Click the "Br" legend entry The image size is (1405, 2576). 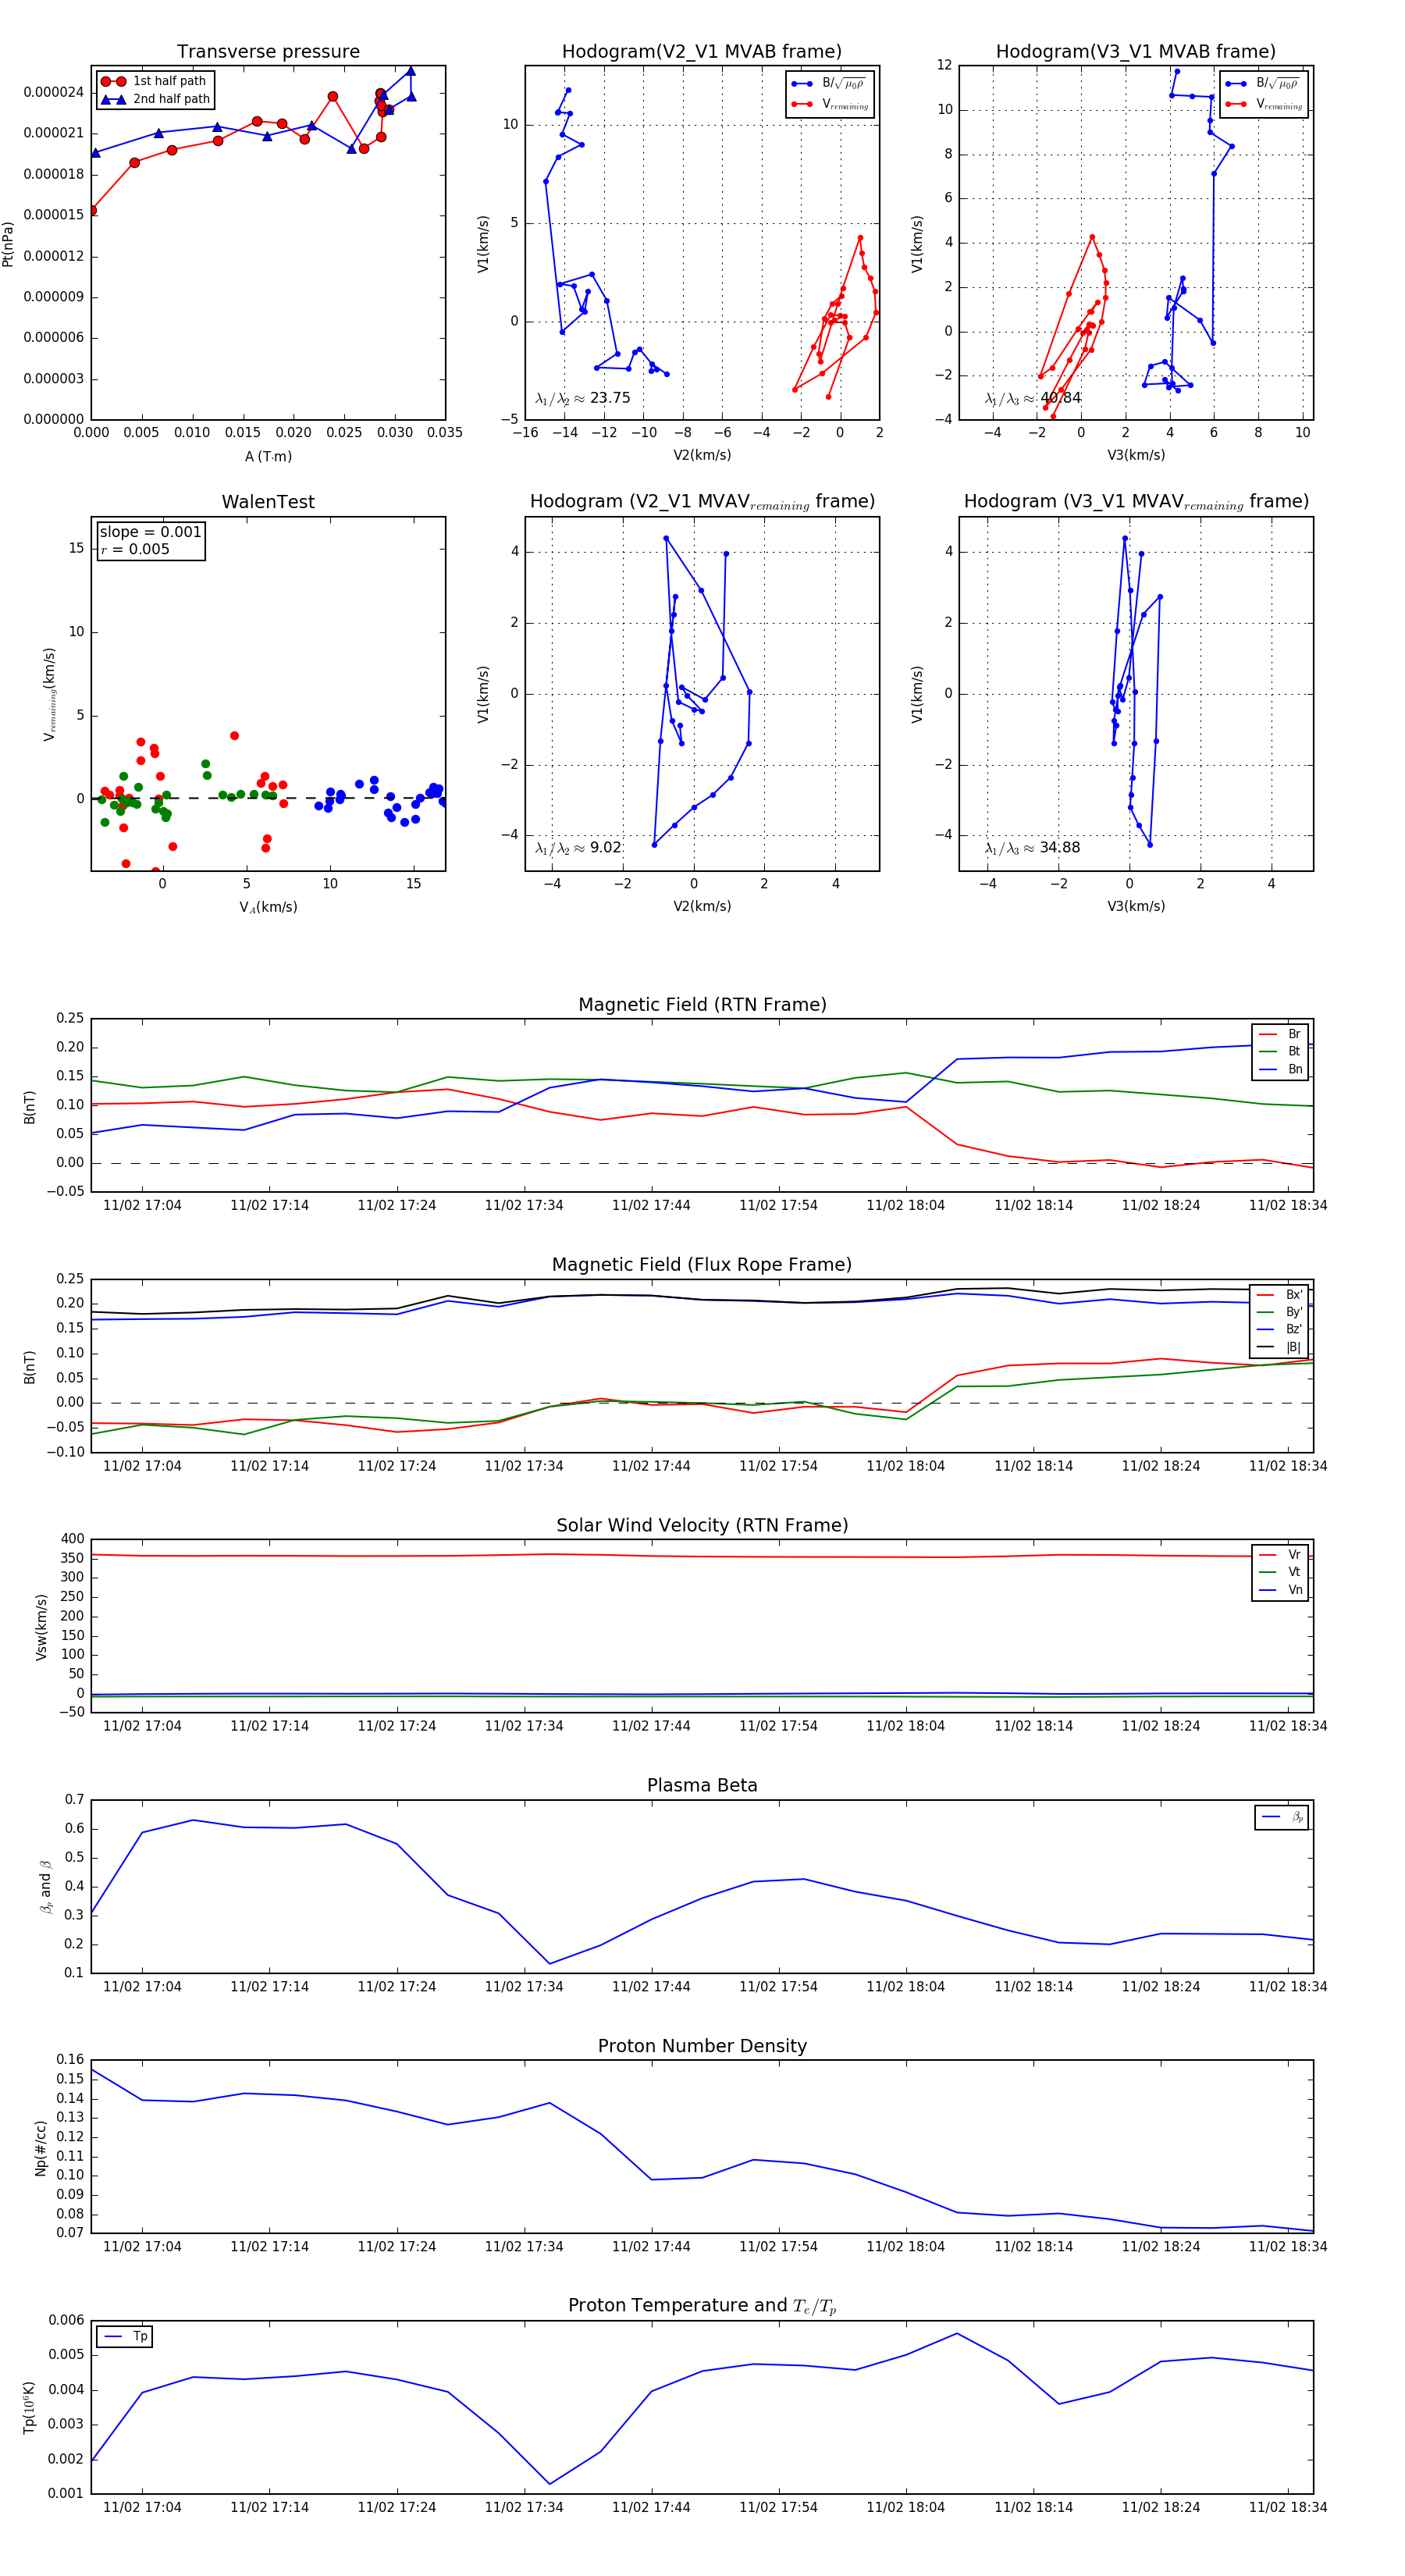tap(1280, 1034)
